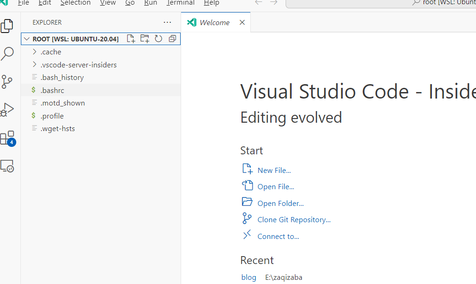The width and height of the screenshot is (476, 284).
Task: Open the Search view in activity bar
Action: pos(7,54)
